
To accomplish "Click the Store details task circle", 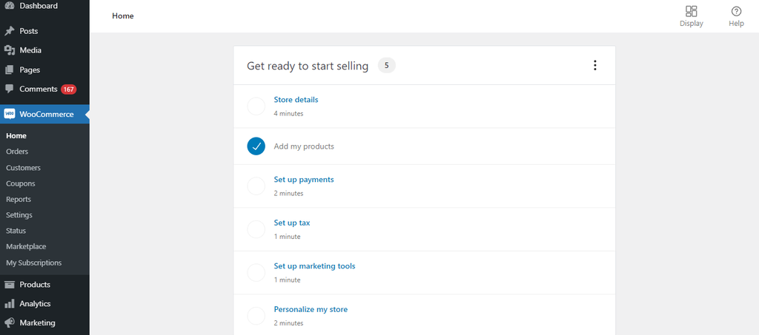I will point(256,106).
